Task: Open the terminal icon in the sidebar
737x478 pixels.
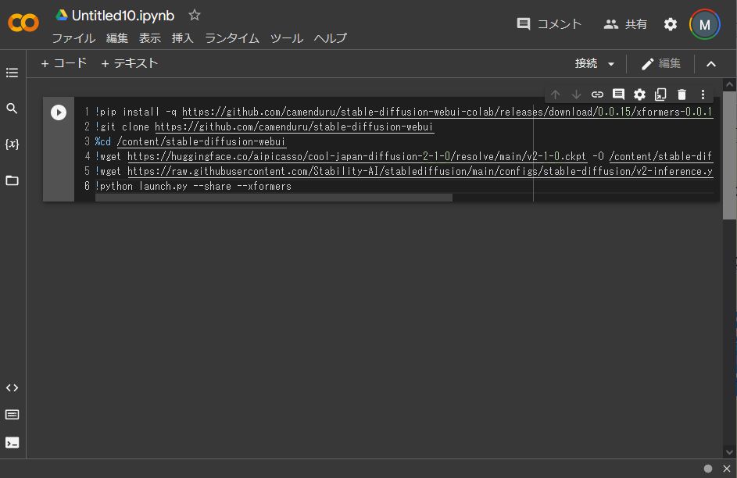Action: pos(13,442)
